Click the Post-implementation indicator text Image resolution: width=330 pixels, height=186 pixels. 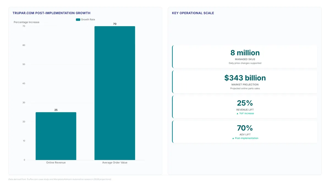point(245,138)
